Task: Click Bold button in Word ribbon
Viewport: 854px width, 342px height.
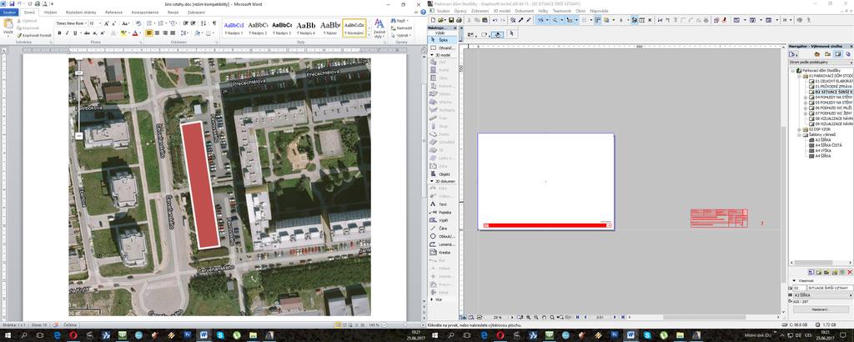Action: (59, 33)
